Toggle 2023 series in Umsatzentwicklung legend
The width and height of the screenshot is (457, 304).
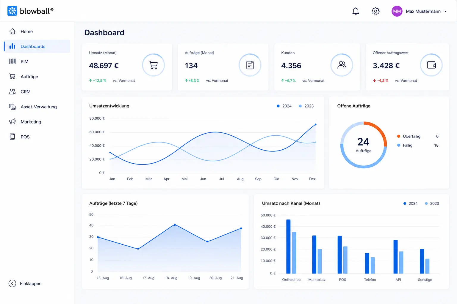point(306,106)
